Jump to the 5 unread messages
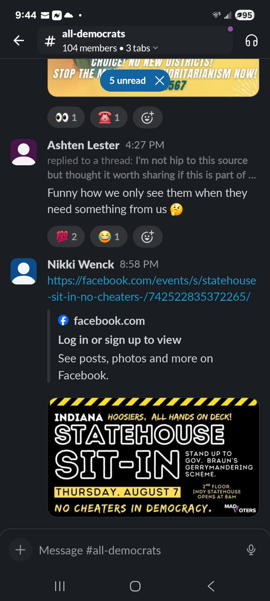270x601 pixels. (127, 80)
